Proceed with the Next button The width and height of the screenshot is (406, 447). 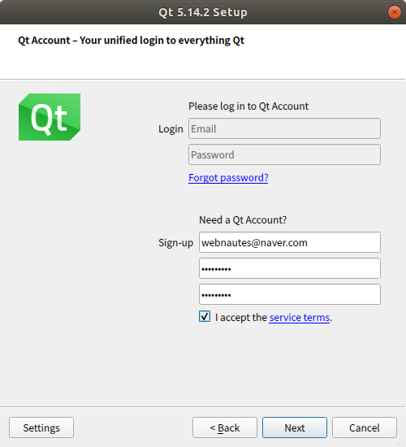tap(295, 427)
